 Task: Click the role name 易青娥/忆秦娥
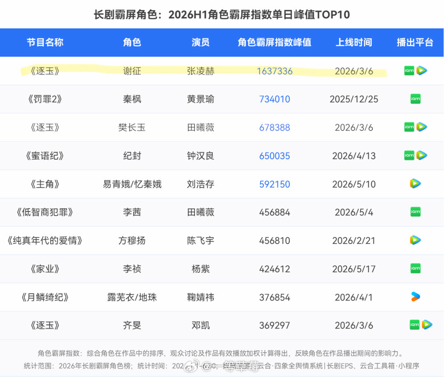click(x=132, y=184)
